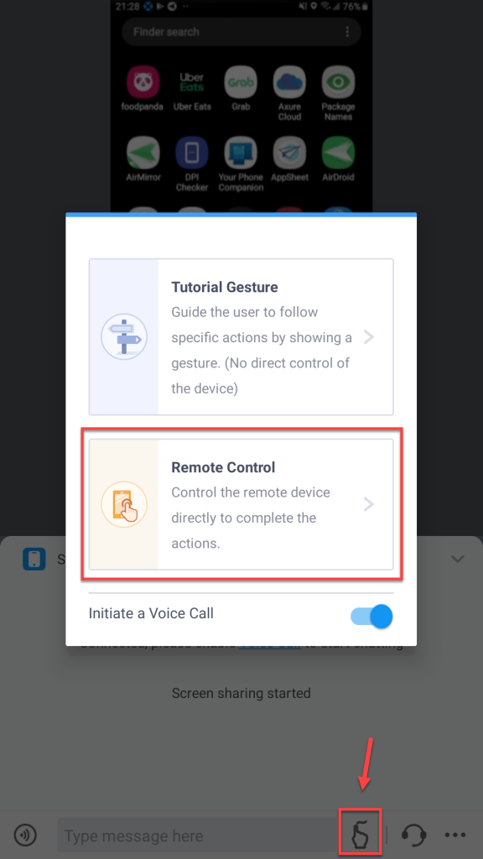The width and height of the screenshot is (483, 859).
Task: Open the three-dot more options icon
Action: (455, 836)
